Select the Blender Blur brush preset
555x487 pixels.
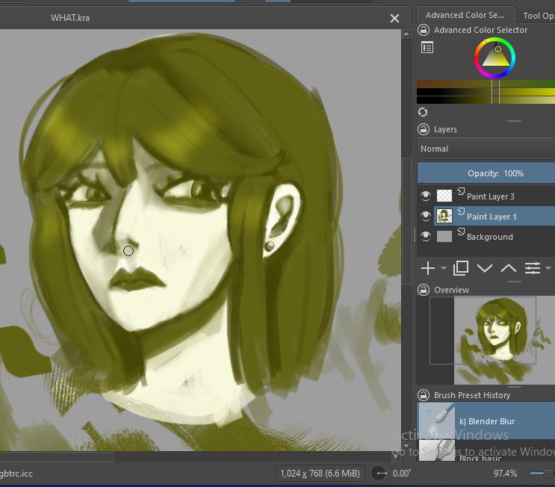click(486, 421)
